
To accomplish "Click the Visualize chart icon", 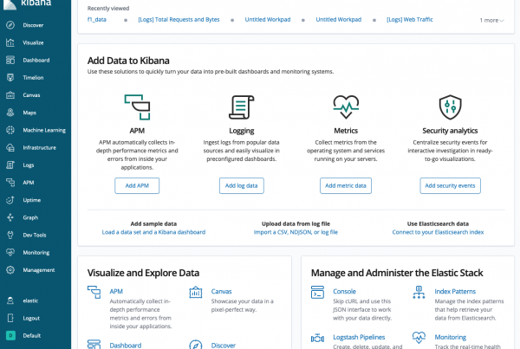I will [10, 42].
